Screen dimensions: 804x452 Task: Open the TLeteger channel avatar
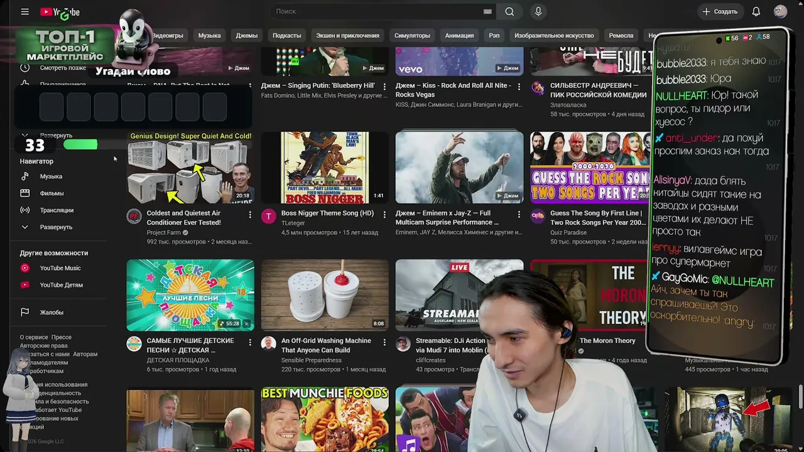pos(268,217)
